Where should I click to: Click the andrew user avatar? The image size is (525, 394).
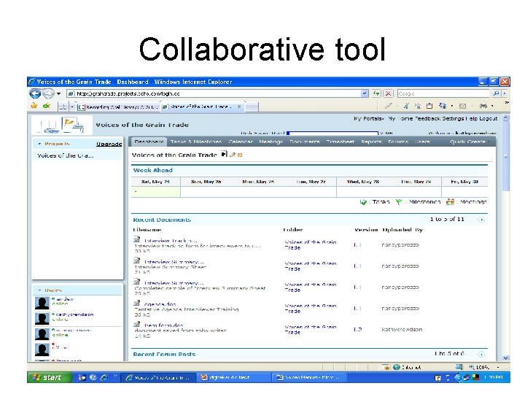pyautogui.click(x=42, y=303)
